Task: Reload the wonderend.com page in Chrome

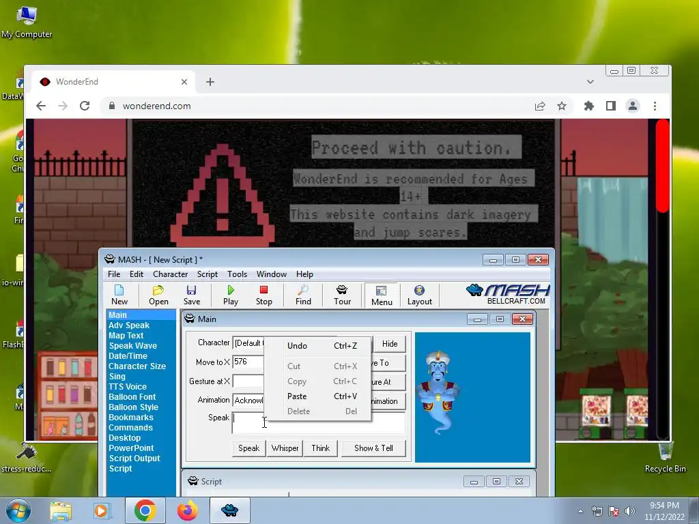Action: pos(85,106)
